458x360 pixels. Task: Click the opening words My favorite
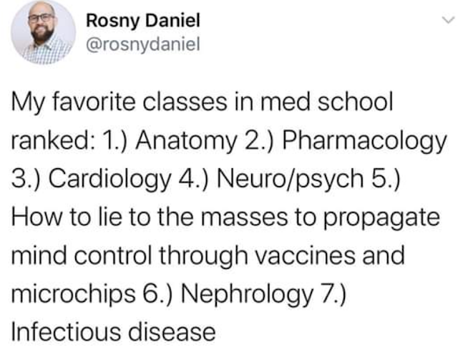(73, 103)
